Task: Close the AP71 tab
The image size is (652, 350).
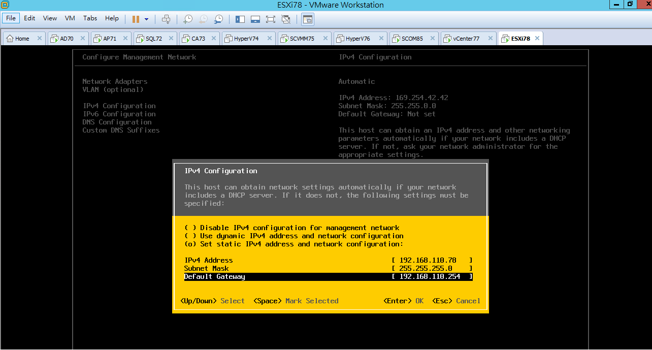Action: coord(126,39)
